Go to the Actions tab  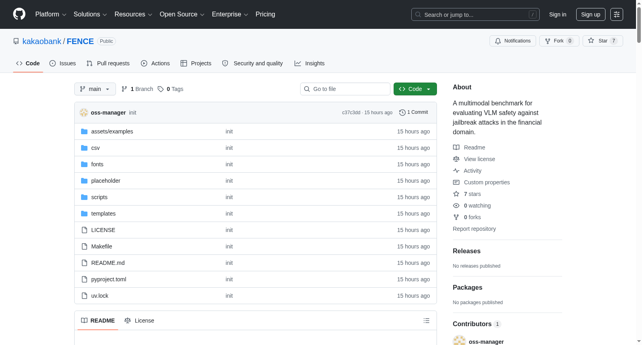(x=155, y=63)
